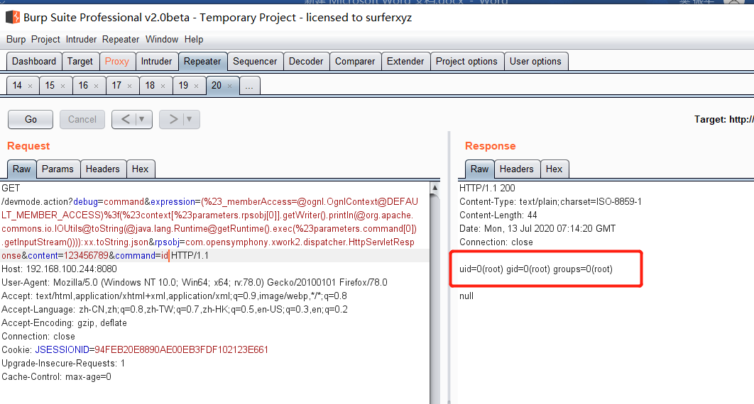Show the request Headers view
The width and height of the screenshot is (754, 404).
102,169
